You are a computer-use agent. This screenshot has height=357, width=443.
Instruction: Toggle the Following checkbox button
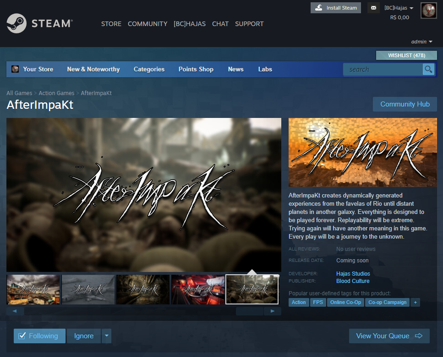tap(39, 336)
